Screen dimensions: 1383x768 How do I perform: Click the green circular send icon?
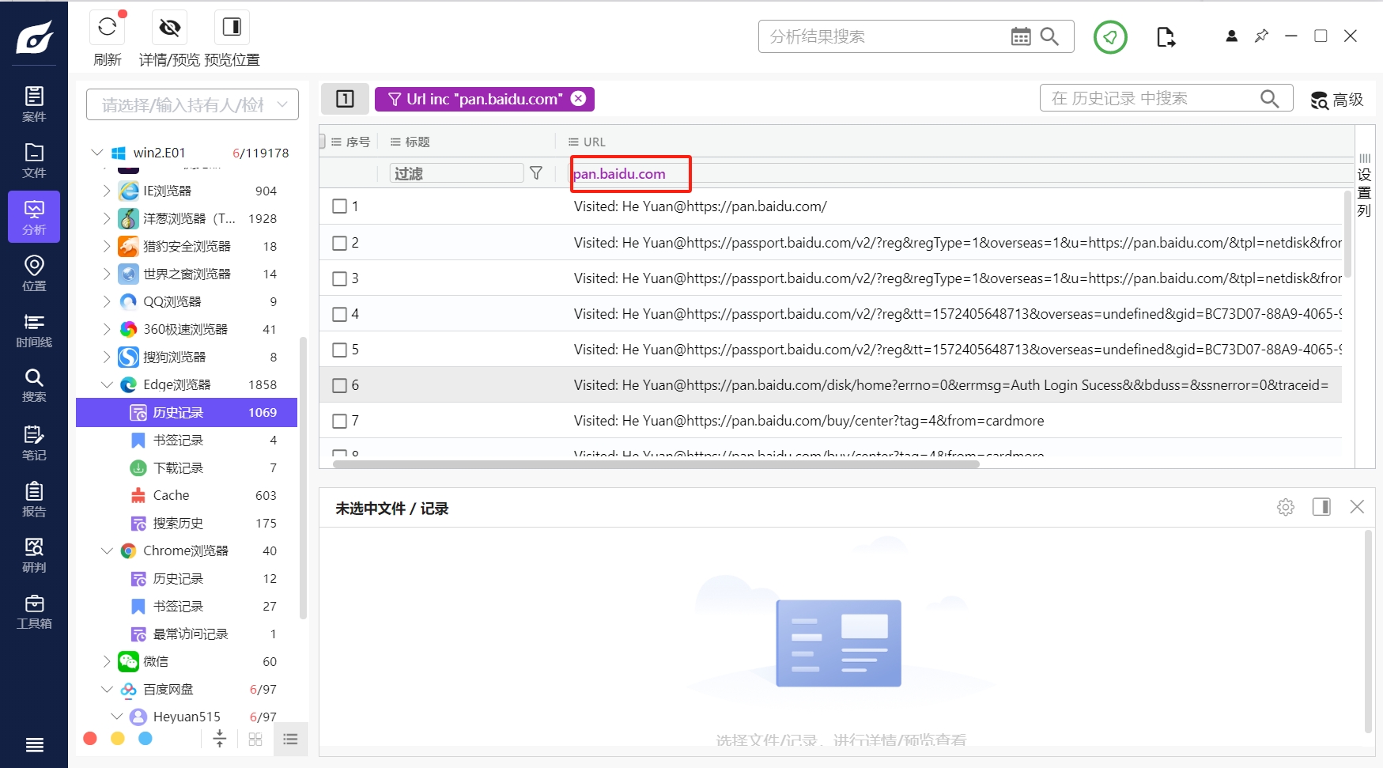[1110, 37]
